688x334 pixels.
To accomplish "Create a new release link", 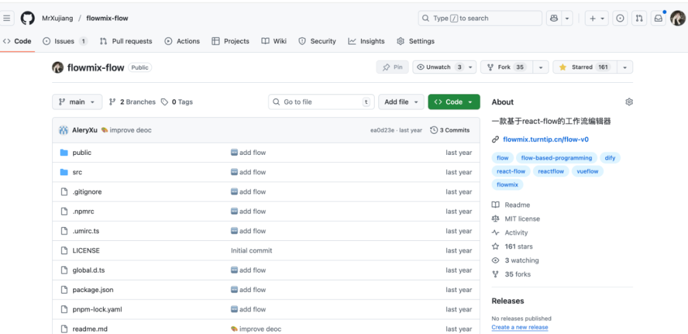I will pyautogui.click(x=520, y=328).
